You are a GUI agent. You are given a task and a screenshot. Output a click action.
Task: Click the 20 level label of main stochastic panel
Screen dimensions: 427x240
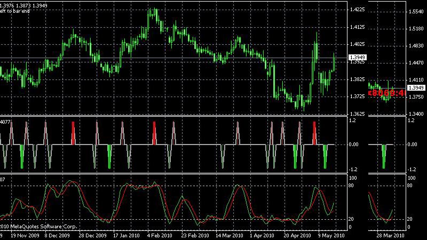(x=351, y=219)
